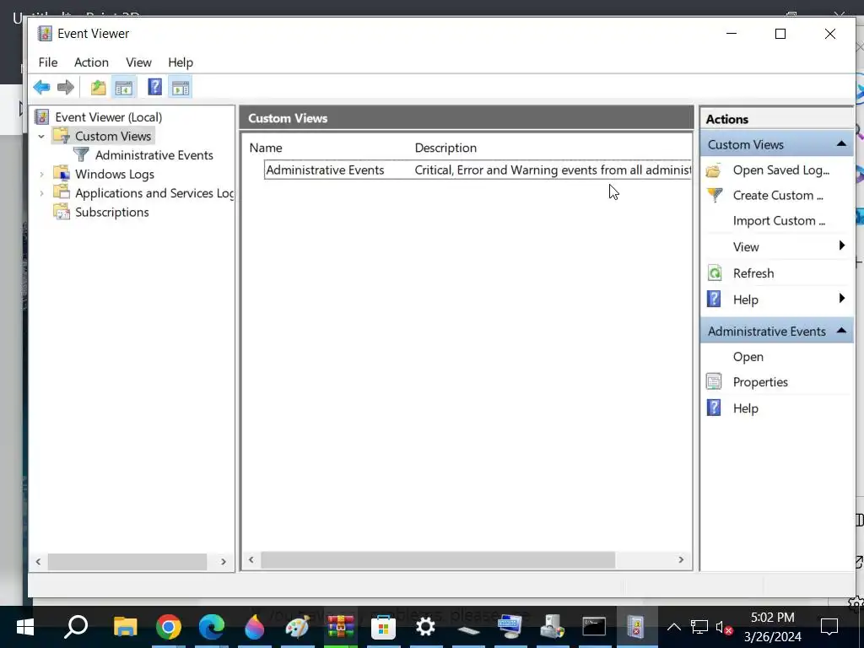This screenshot has height=648, width=864.
Task: Click the muted volume tray icon
Action: [x=723, y=628]
